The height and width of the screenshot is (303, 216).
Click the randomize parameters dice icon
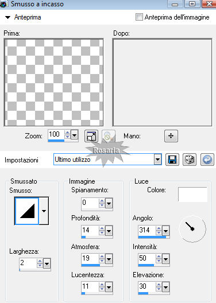190,160
